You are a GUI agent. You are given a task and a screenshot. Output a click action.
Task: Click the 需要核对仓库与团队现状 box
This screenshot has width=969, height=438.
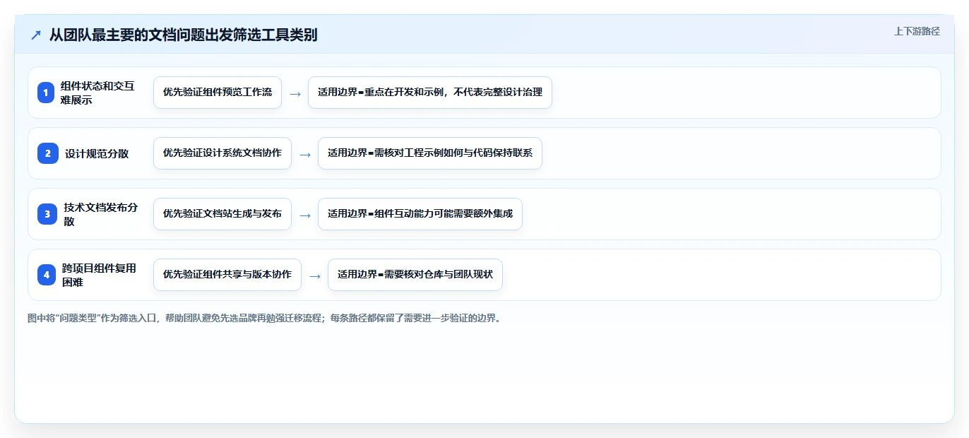coord(415,275)
